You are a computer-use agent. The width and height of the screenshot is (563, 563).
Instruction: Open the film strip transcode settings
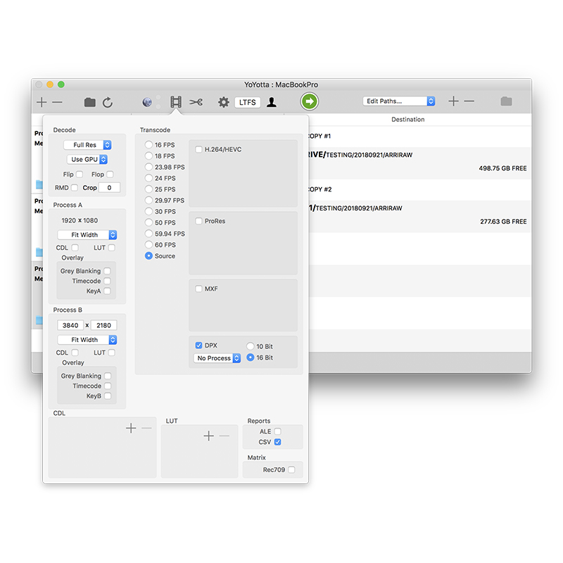175,102
